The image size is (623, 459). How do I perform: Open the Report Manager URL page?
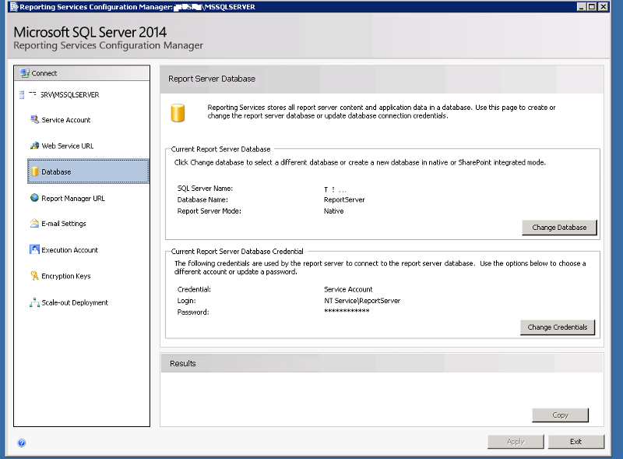point(73,198)
